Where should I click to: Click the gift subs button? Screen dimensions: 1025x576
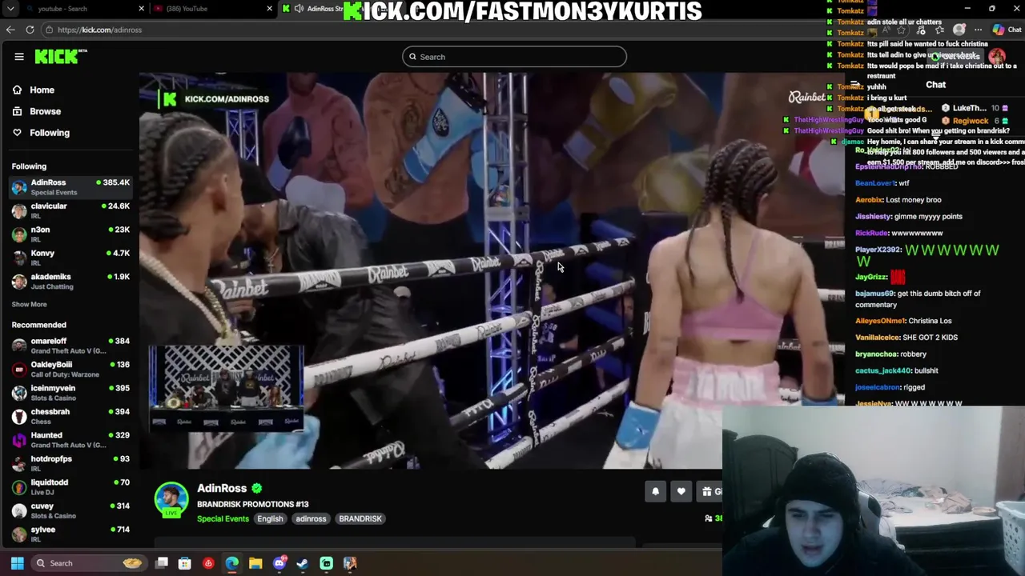point(709,492)
